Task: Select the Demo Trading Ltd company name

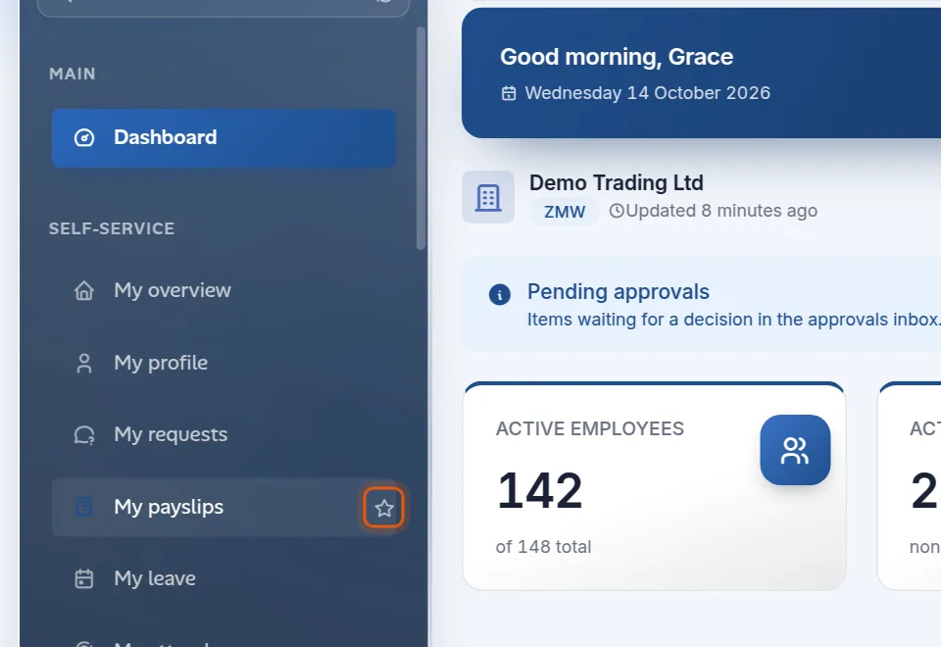Action: [617, 183]
